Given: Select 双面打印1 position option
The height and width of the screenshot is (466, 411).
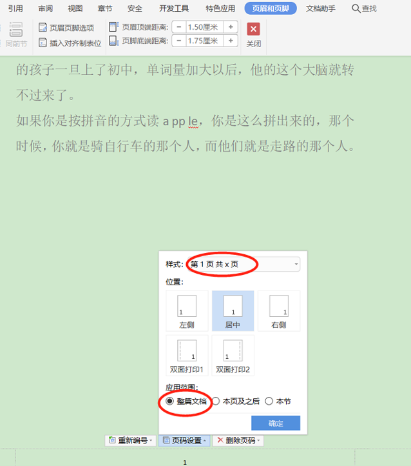Looking at the screenshot, I should tap(187, 356).
